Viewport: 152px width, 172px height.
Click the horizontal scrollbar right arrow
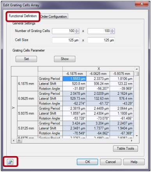click(132, 140)
